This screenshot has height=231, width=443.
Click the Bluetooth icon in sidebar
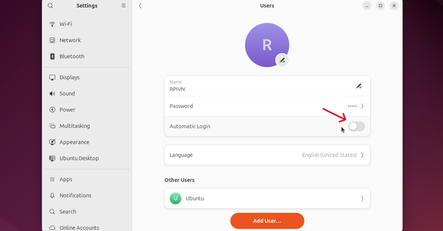(x=52, y=56)
